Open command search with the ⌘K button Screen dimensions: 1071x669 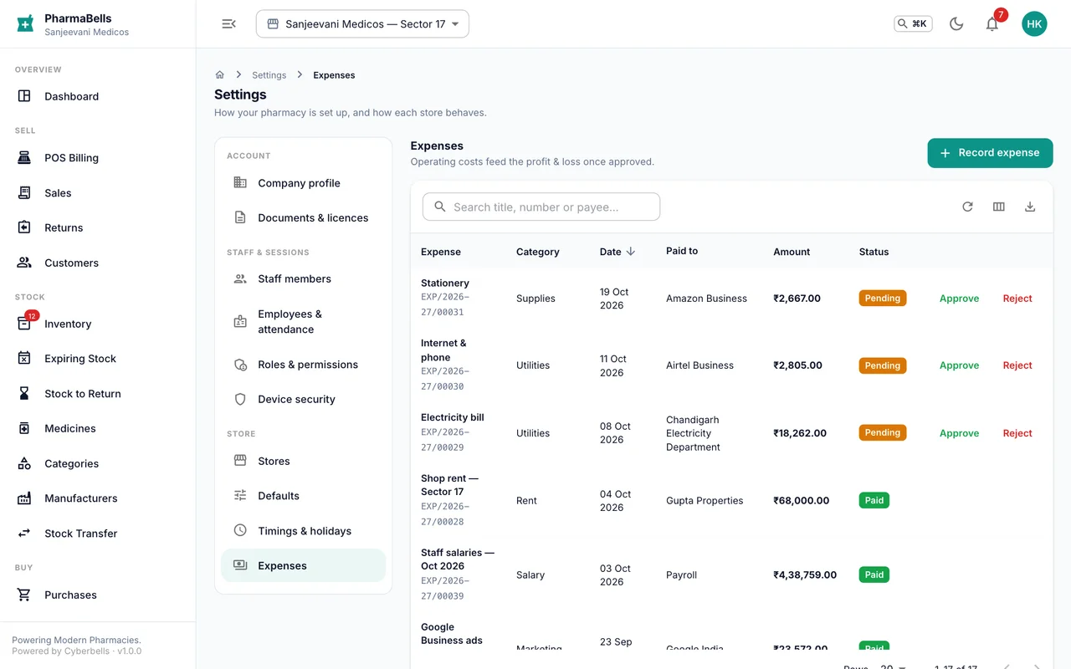tap(913, 24)
